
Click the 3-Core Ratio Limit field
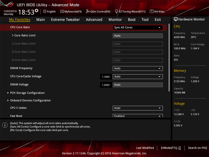click(138, 52)
